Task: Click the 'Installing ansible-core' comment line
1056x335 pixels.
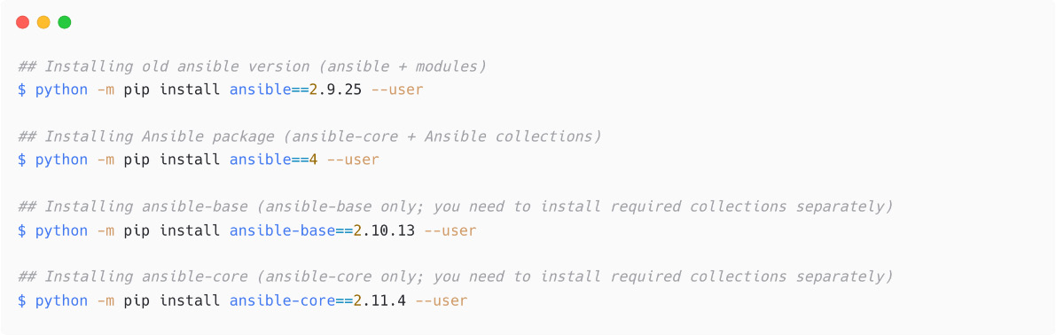Action: click(455, 277)
